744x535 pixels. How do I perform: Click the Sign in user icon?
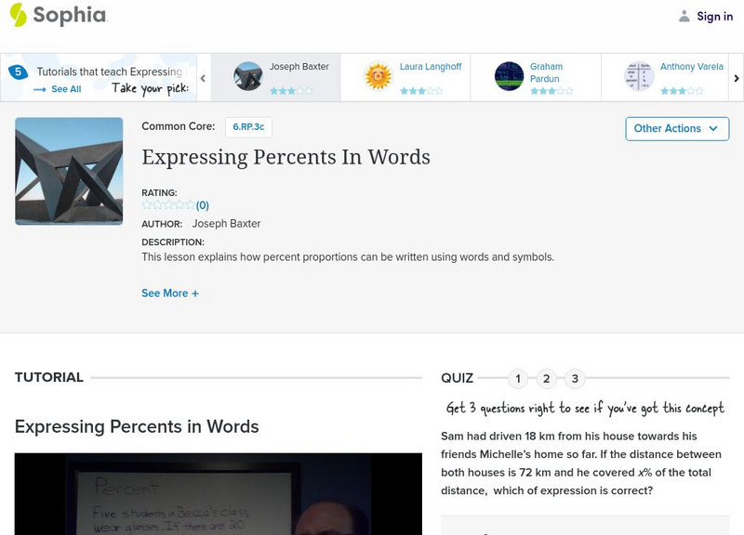684,16
